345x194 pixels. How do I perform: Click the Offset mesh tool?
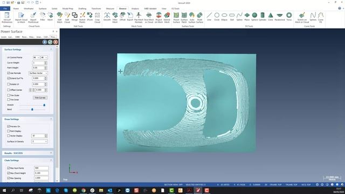122,17
